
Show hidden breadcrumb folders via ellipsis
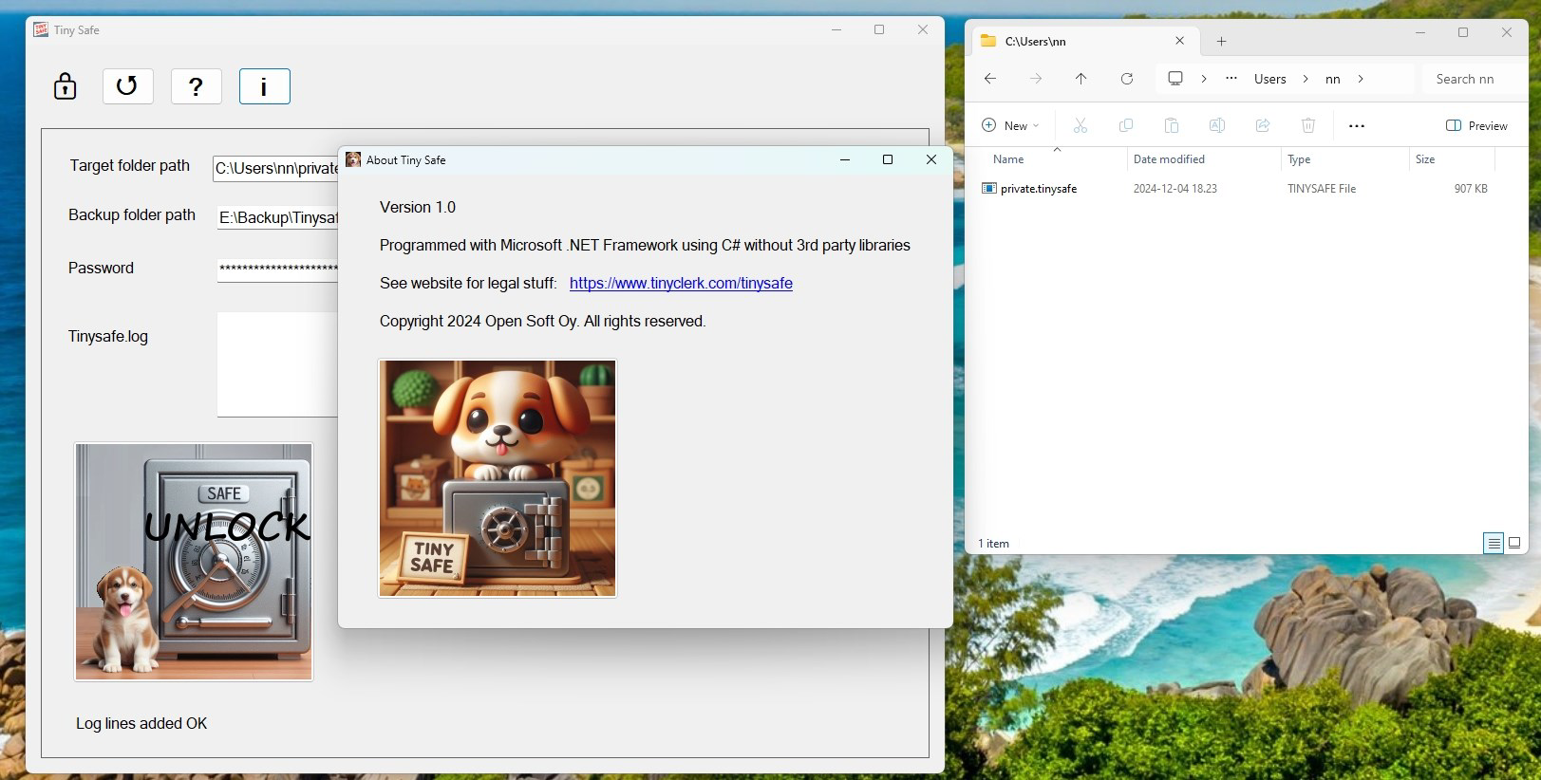pyautogui.click(x=1231, y=79)
